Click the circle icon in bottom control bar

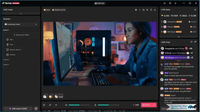pos(44,105)
